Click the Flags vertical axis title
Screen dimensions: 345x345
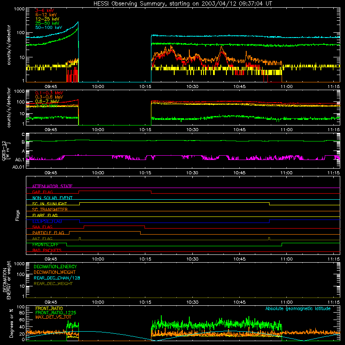pyautogui.click(x=17, y=215)
